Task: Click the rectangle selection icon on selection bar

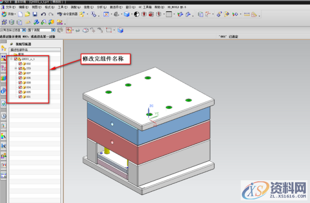Action: [x=109, y=30]
